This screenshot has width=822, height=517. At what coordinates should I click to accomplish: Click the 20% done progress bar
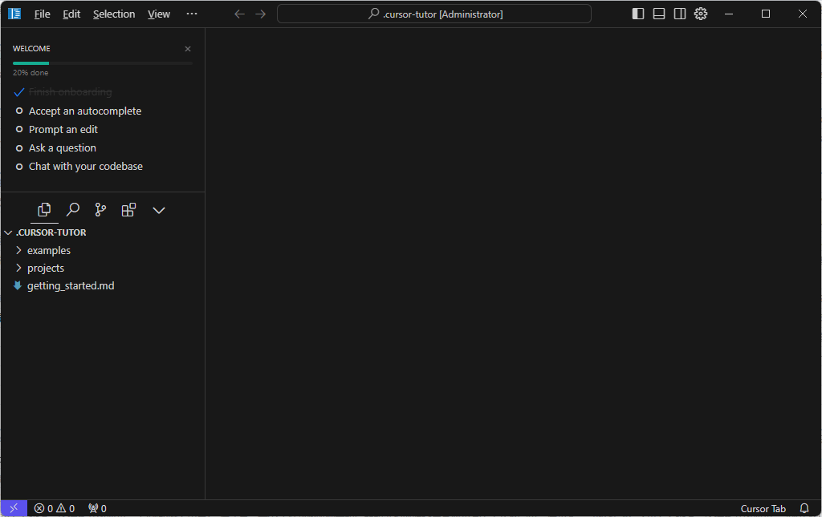coord(103,63)
